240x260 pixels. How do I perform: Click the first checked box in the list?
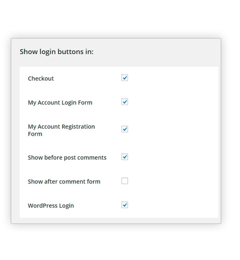[125, 78]
